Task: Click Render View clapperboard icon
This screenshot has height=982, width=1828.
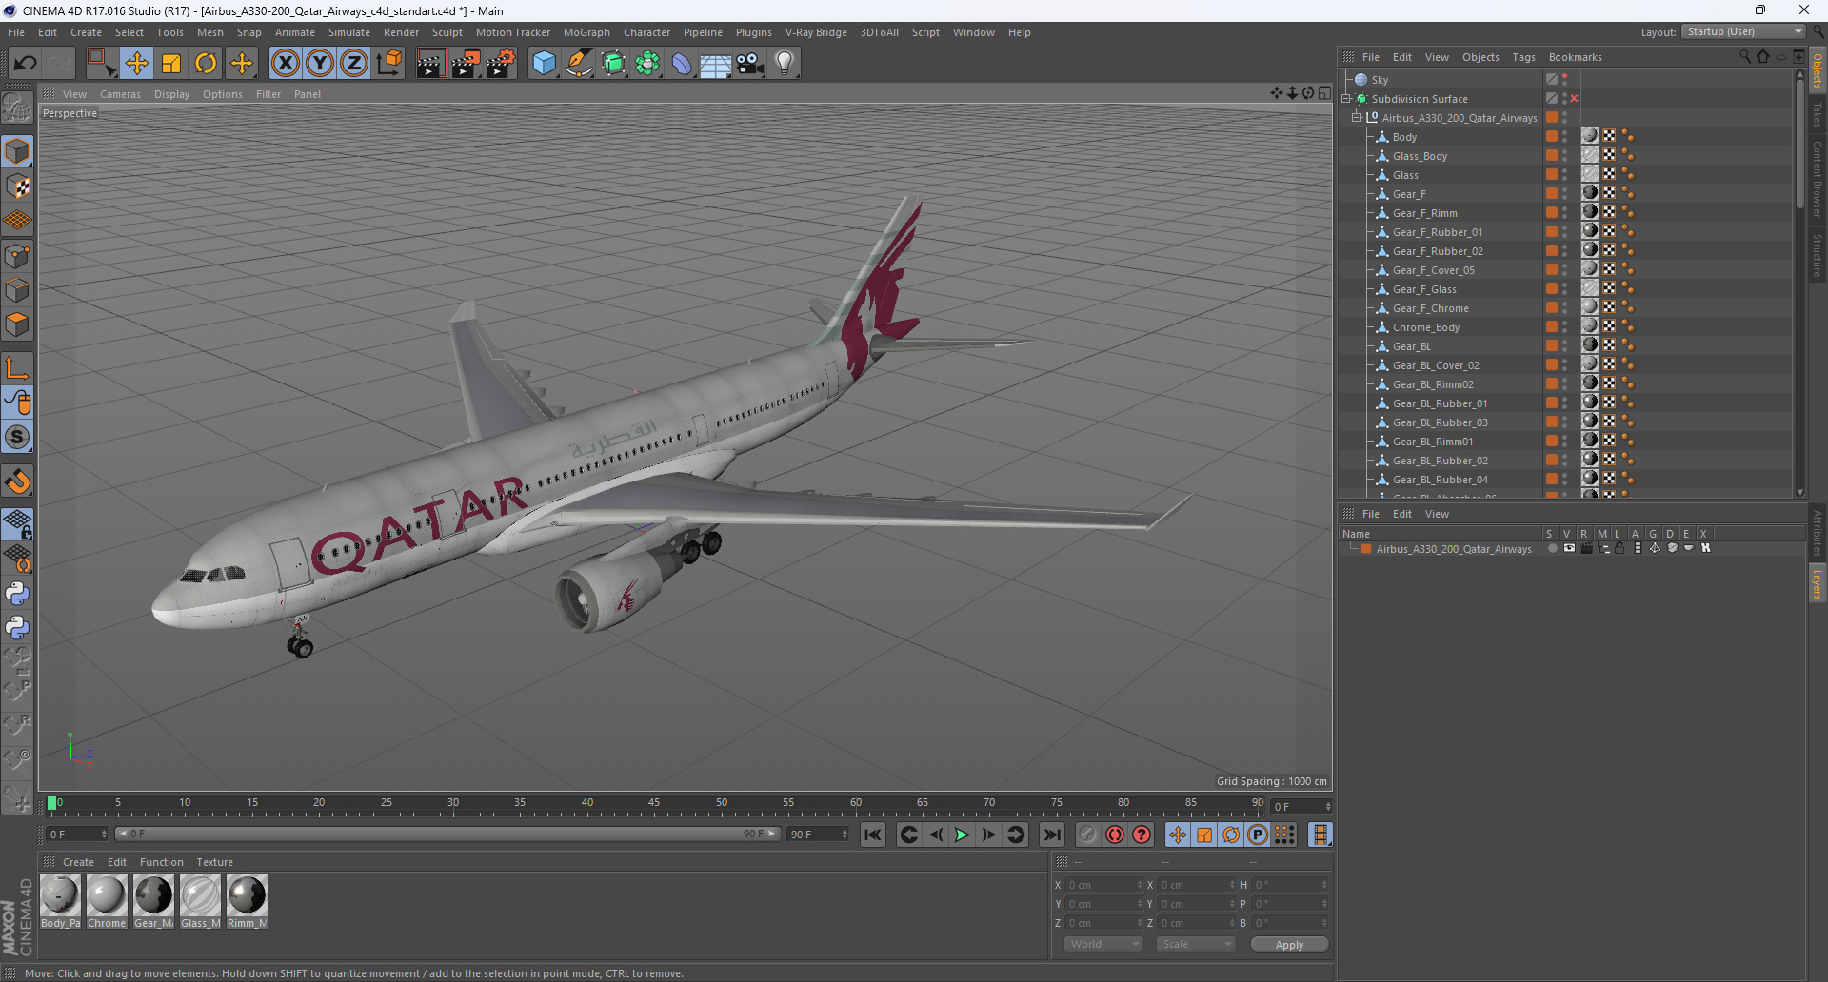Action: click(430, 64)
